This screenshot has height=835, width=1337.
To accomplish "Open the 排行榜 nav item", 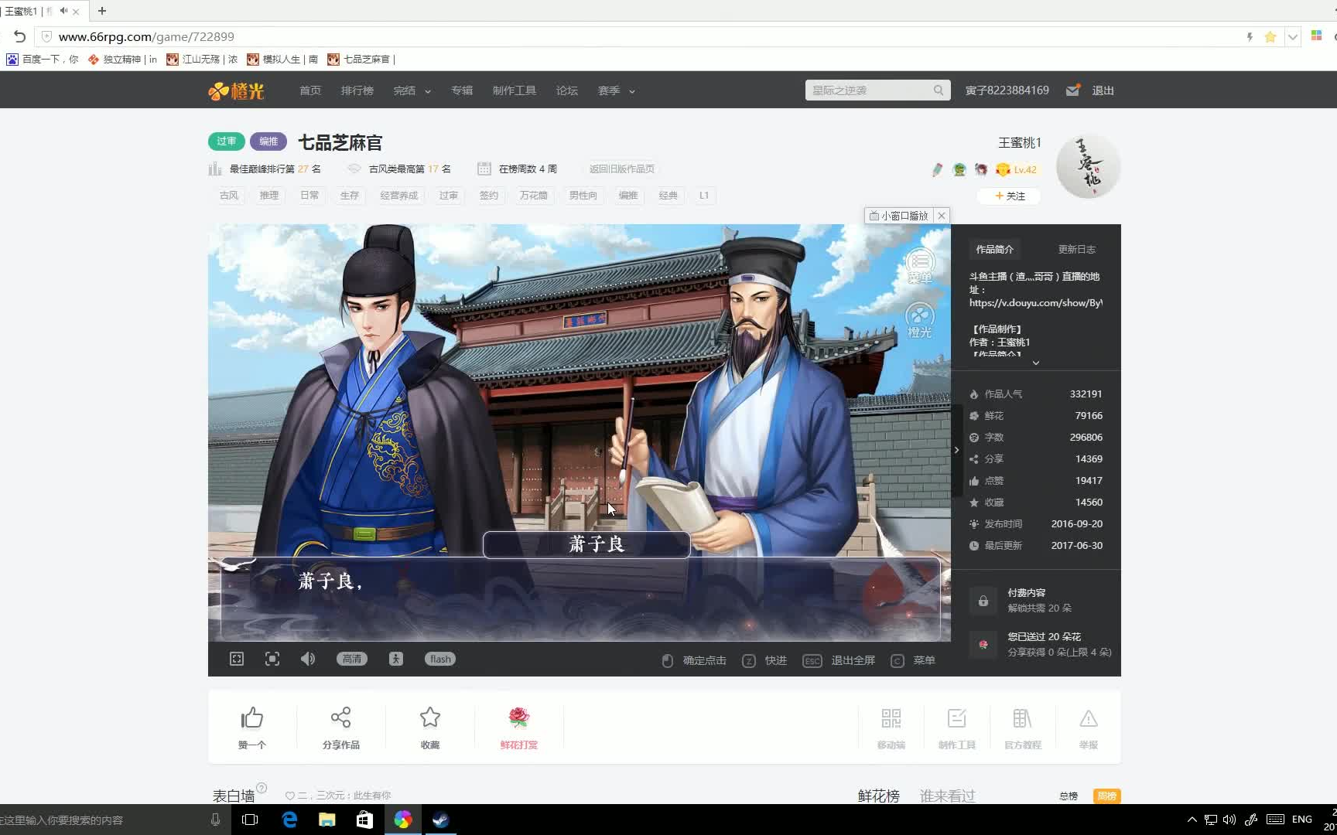I will tap(357, 90).
